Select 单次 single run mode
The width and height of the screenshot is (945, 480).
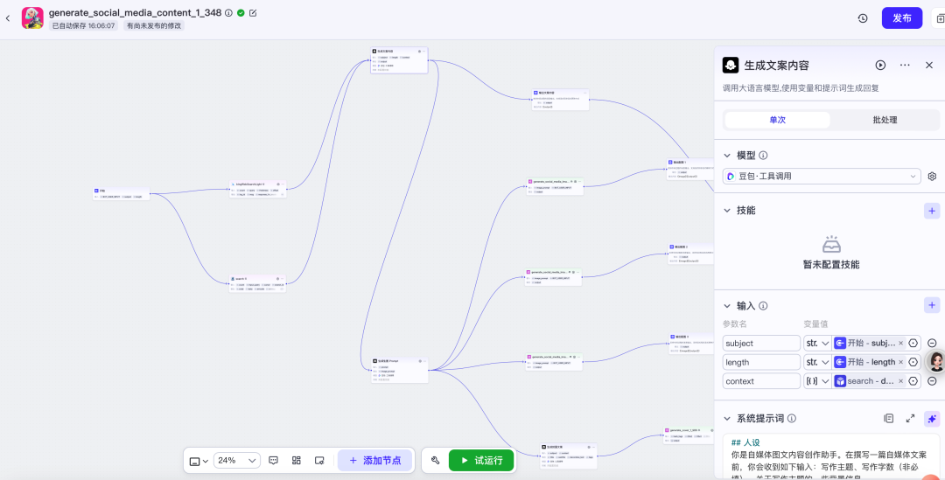[777, 120]
